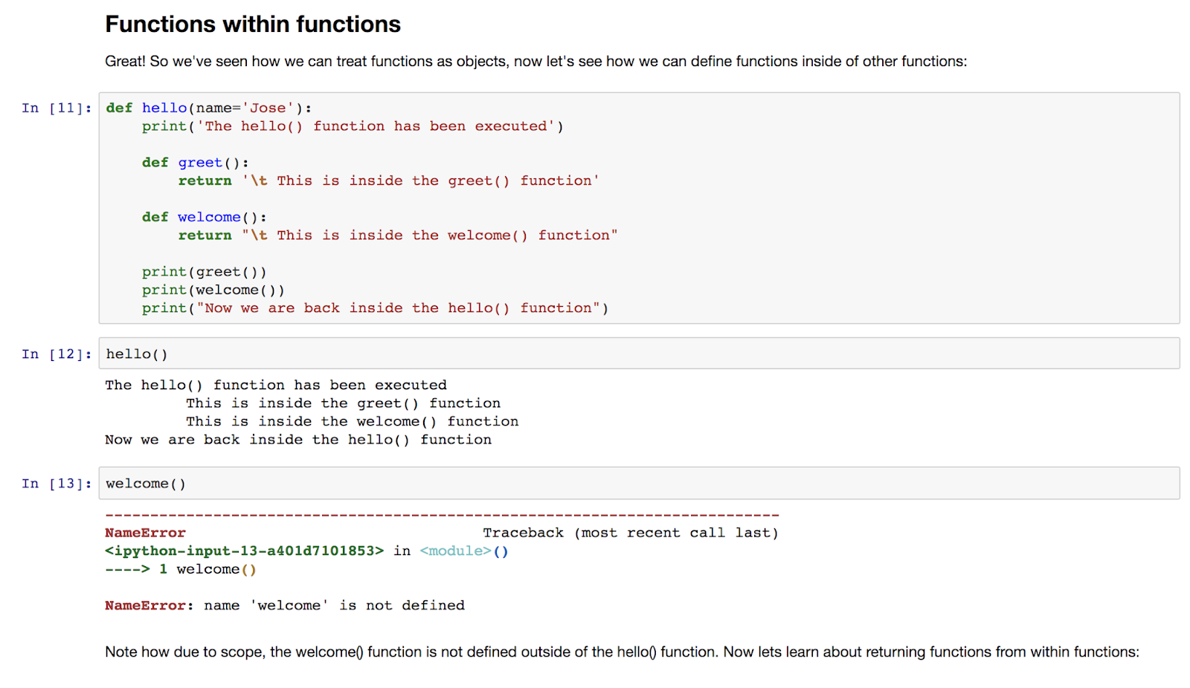The height and width of the screenshot is (688, 1190).
Task: Click the def welcome line in cell 11
Action: coord(205,216)
